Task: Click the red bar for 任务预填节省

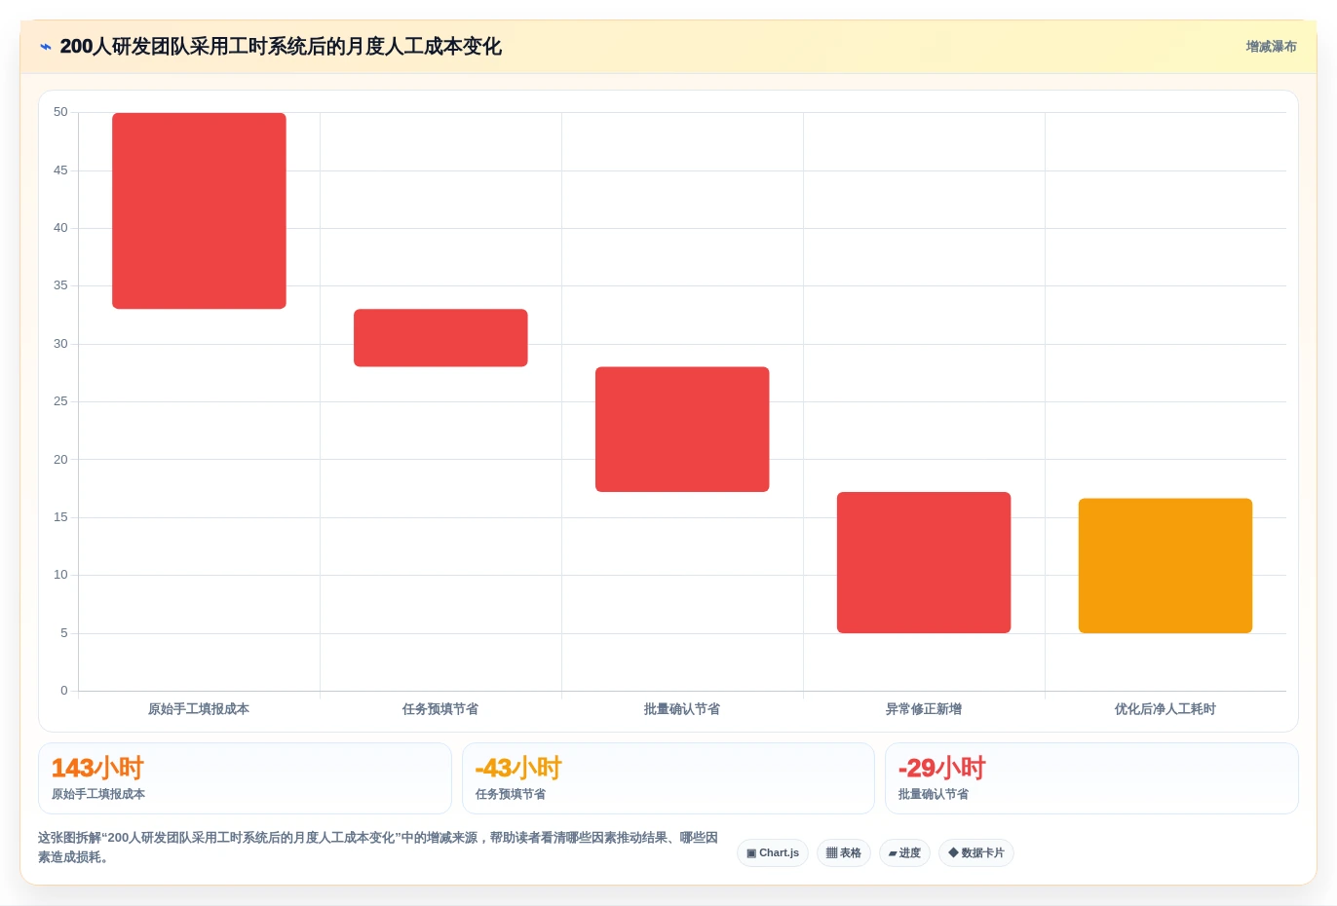Action: [440, 338]
